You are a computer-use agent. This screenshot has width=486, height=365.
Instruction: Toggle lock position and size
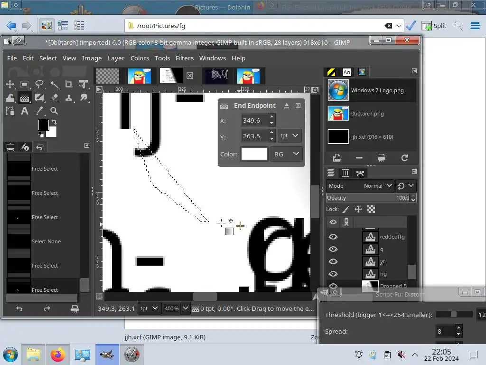click(358, 209)
